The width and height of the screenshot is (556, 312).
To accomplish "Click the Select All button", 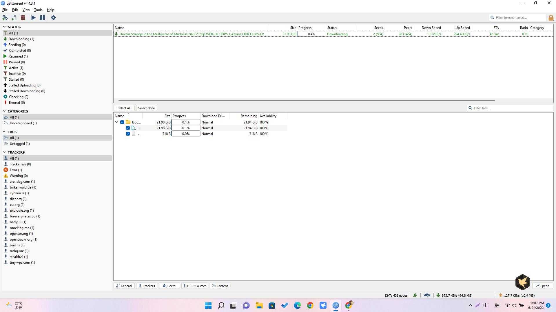I will click(x=124, y=108).
